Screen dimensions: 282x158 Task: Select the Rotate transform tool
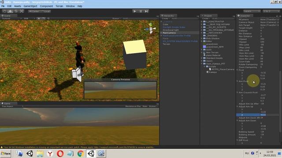coord(16,11)
